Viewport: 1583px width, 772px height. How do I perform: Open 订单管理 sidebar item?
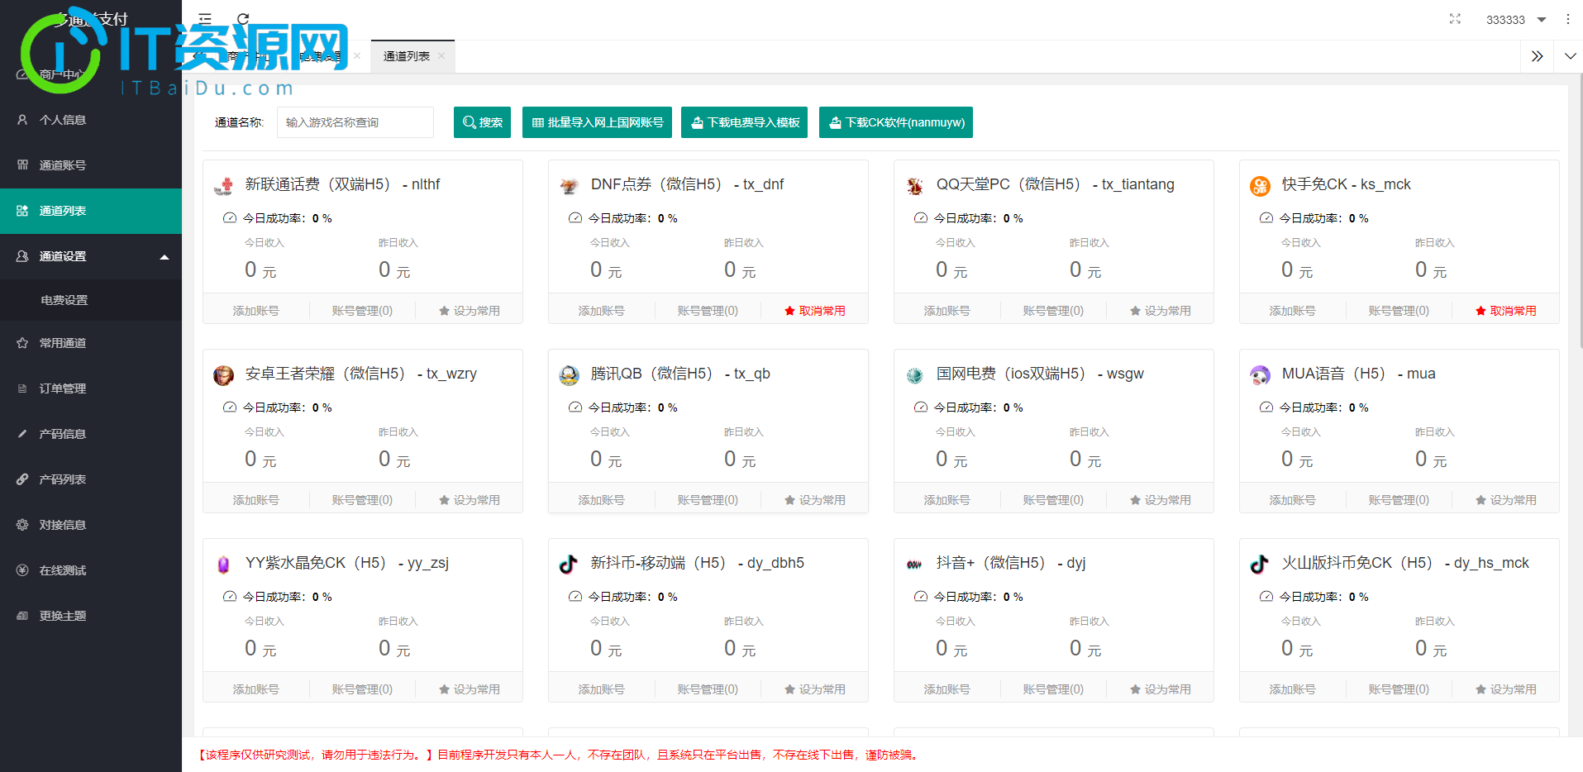pyautogui.click(x=91, y=388)
